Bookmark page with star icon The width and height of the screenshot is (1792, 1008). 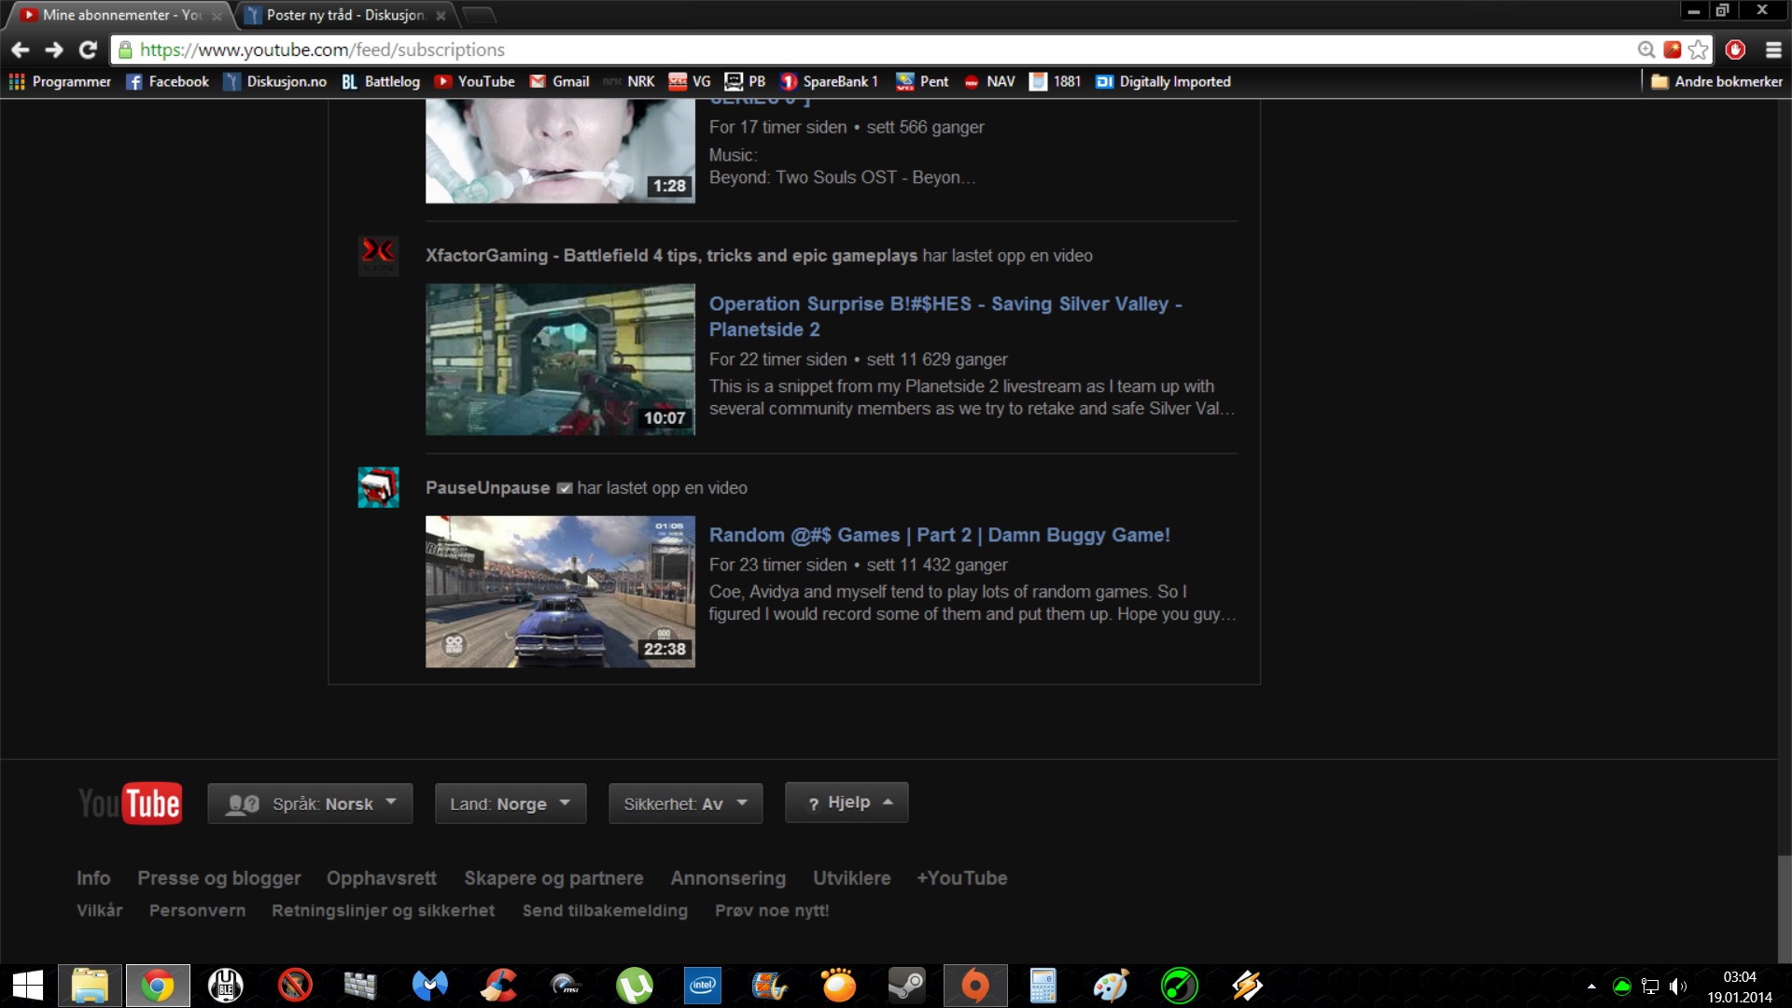[x=1699, y=49]
